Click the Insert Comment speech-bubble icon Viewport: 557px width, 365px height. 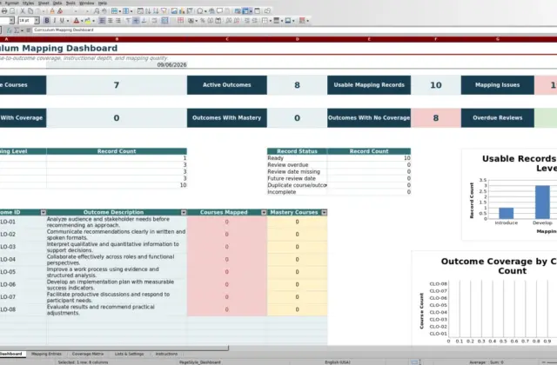click(x=219, y=11)
